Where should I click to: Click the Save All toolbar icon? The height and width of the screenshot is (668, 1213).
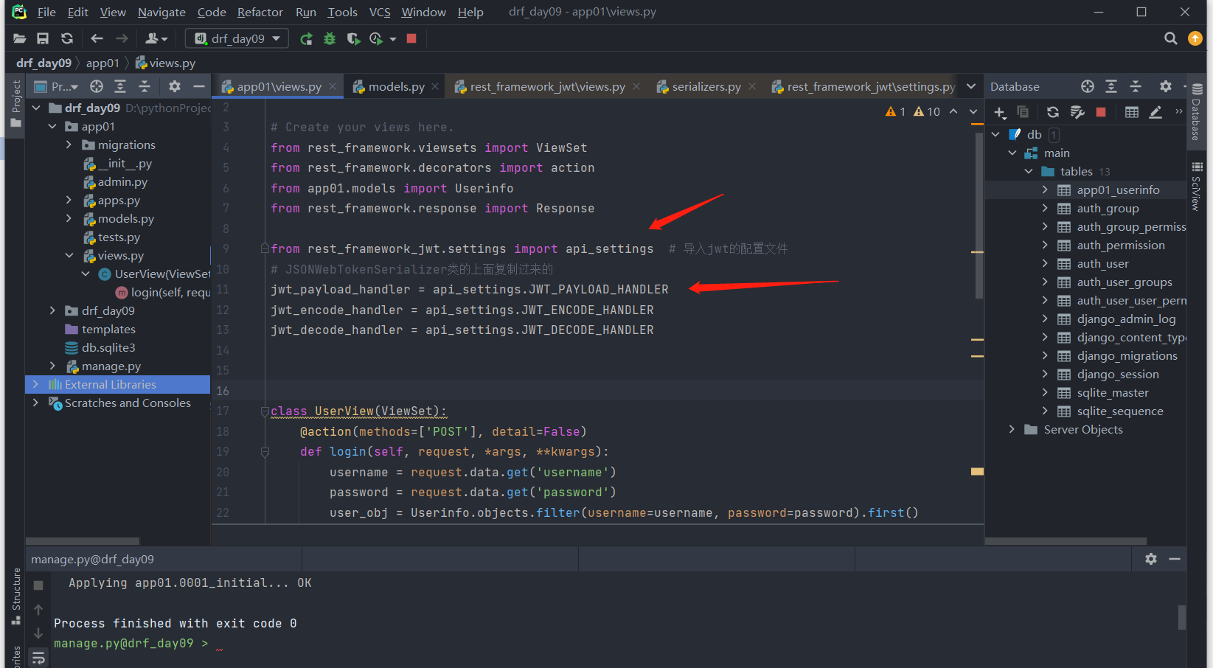(x=43, y=38)
